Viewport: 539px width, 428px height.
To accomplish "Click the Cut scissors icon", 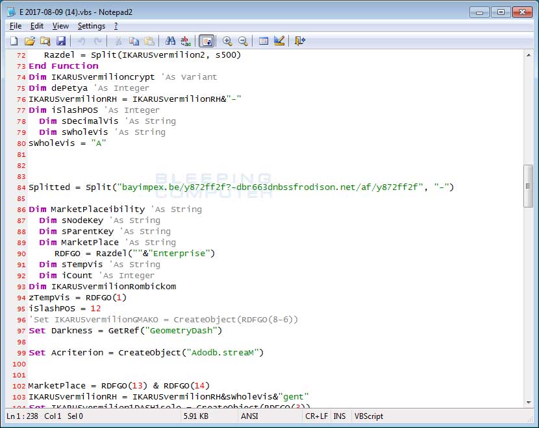I will click(118, 42).
